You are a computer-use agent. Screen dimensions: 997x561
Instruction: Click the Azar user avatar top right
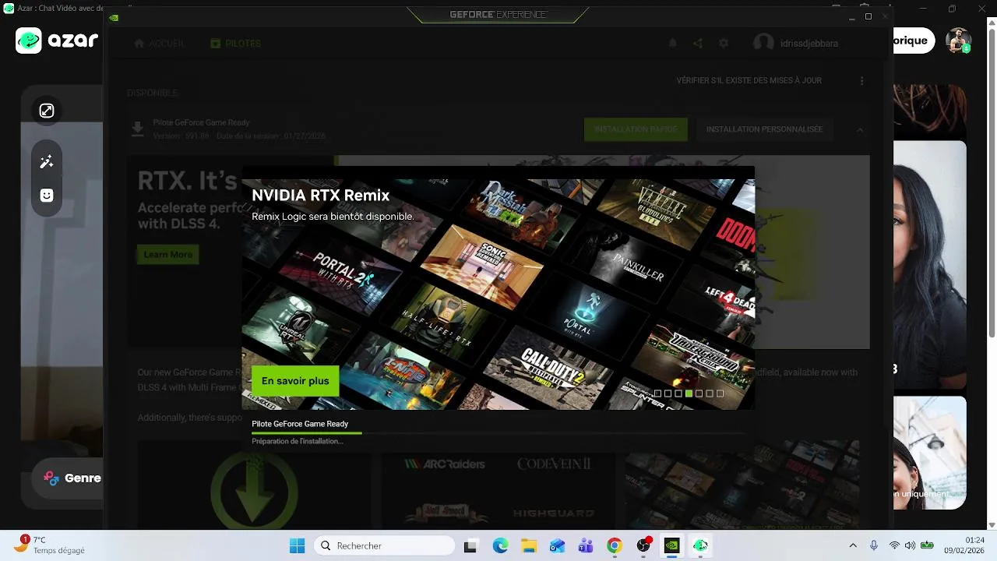pos(958,41)
